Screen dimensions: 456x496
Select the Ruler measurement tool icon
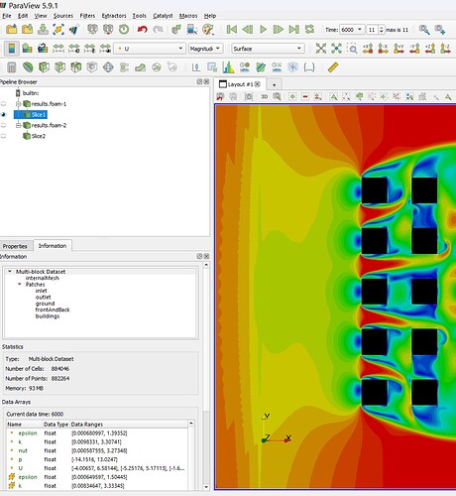tap(333, 67)
